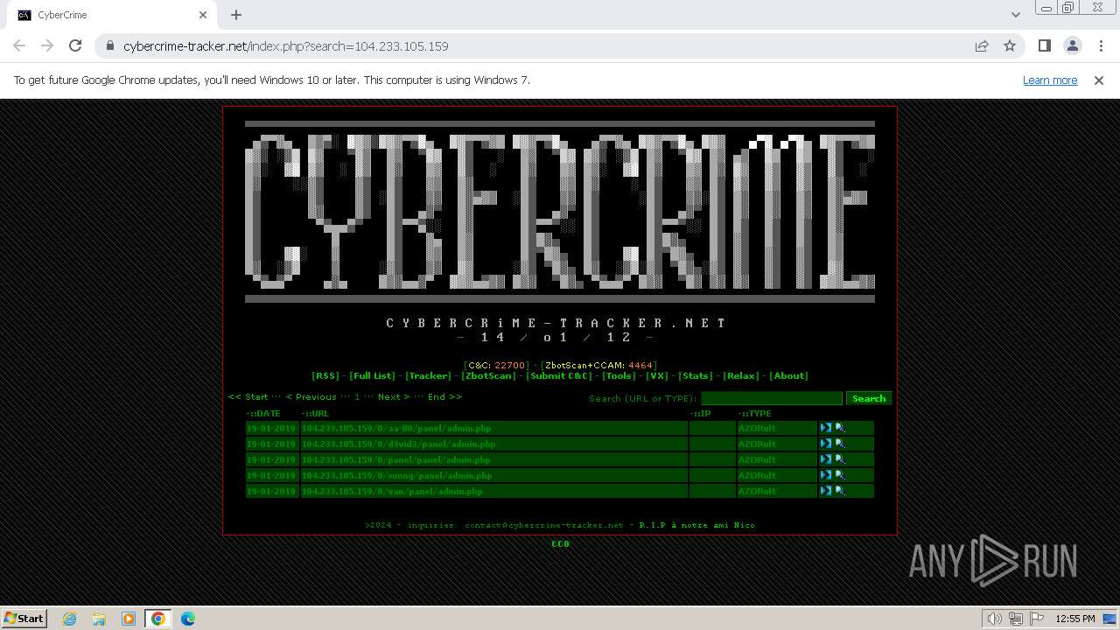The height and width of the screenshot is (630, 1120).
Task: Click Action Center flag in tray
Action: click(x=1037, y=619)
